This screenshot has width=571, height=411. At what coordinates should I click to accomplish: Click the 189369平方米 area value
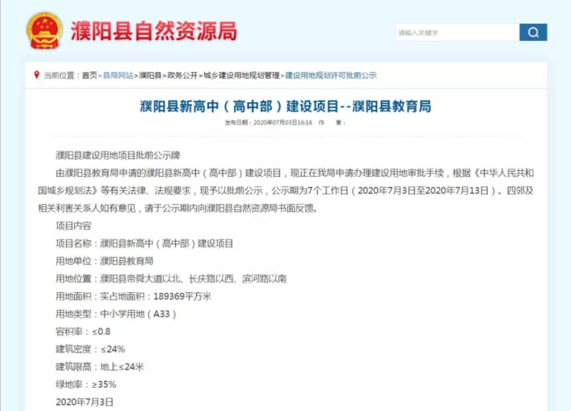click(x=182, y=296)
